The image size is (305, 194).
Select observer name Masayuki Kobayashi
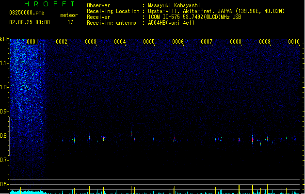pos(174,5)
